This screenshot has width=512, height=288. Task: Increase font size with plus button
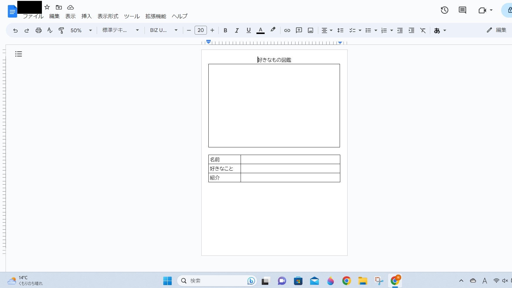212,30
